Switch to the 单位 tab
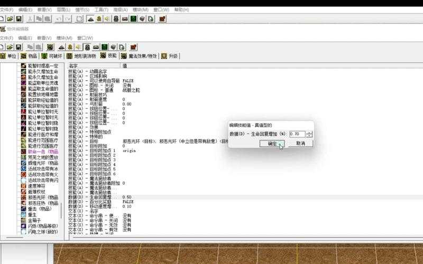 (x=9, y=56)
